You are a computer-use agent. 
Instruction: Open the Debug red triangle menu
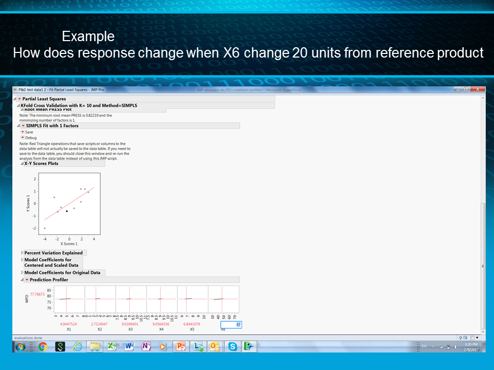click(23, 138)
